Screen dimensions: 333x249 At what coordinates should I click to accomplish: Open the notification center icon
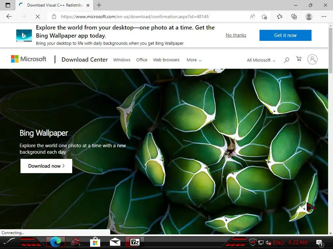point(319,243)
